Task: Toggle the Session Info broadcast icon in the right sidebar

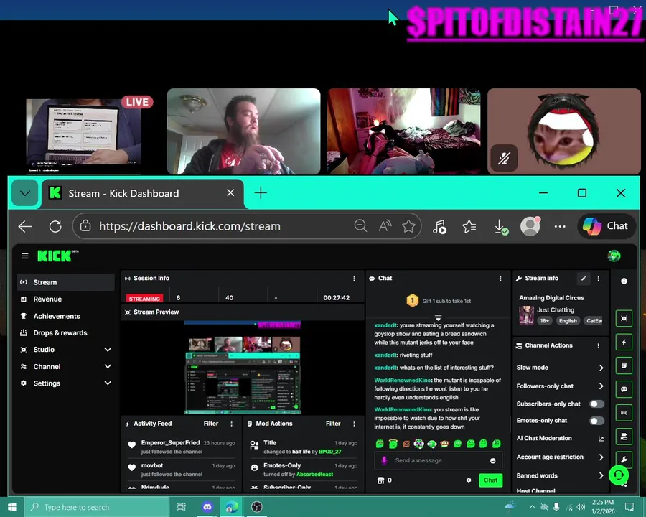Action: coord(624,412)
